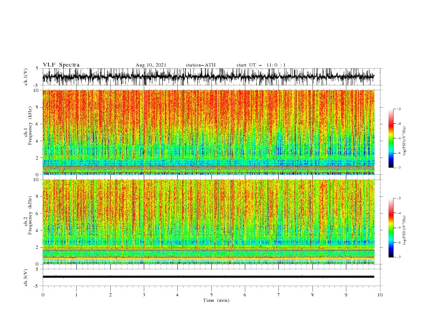
Task: Click the lower log(PSD) colorbar label
Action: [404, 230]
